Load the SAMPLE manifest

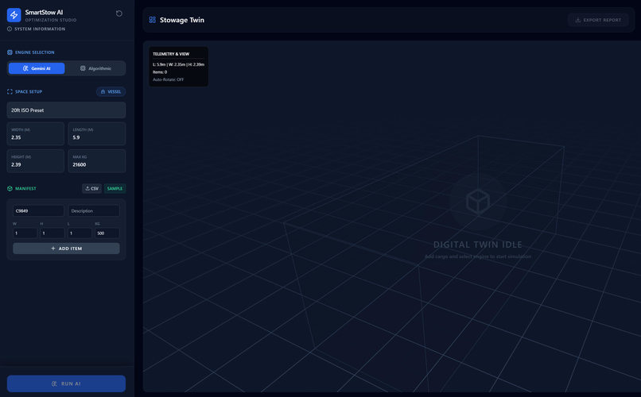115,188
